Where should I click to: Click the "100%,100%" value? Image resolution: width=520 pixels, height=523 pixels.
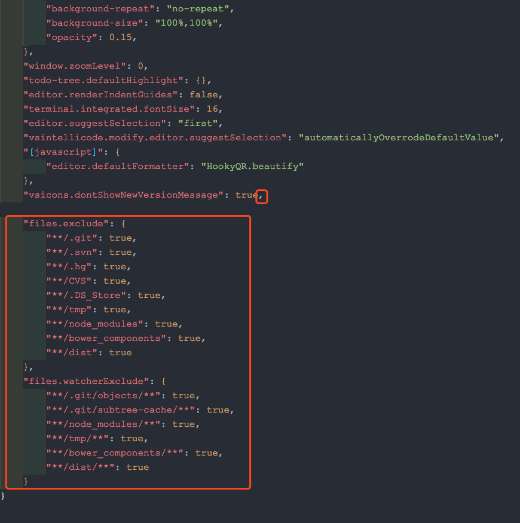186,23
